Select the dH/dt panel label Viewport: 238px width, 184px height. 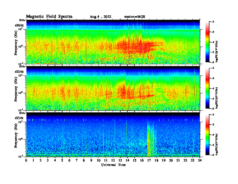19,25
